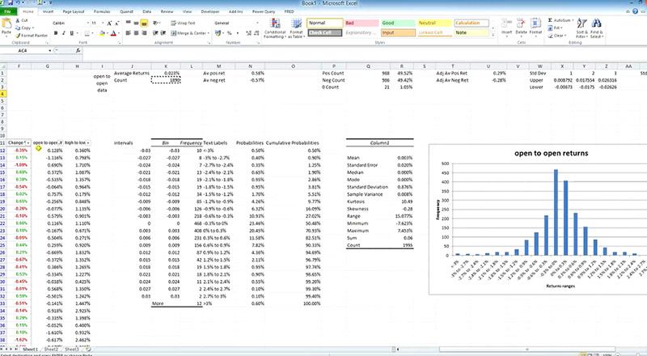This screenshot has width=647, height=356.
Task: Click the insert function fx button
Action: pyautogui.click(x=78, y=50)
